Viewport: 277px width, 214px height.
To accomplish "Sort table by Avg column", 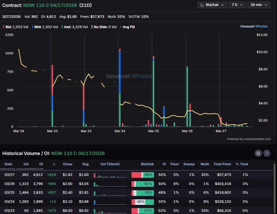I will (85, 164).
